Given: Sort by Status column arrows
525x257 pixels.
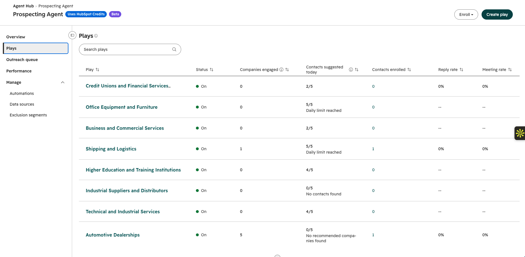Looking at the screenshot, I should 212,70.
